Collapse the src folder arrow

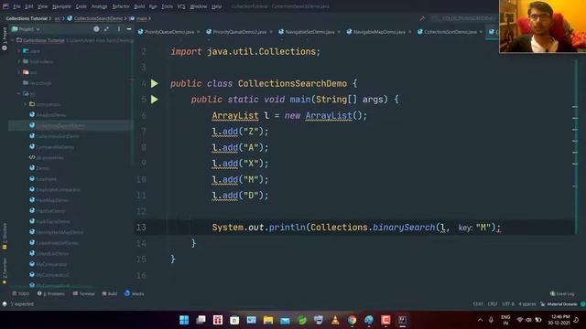click(x=19, y=93)
